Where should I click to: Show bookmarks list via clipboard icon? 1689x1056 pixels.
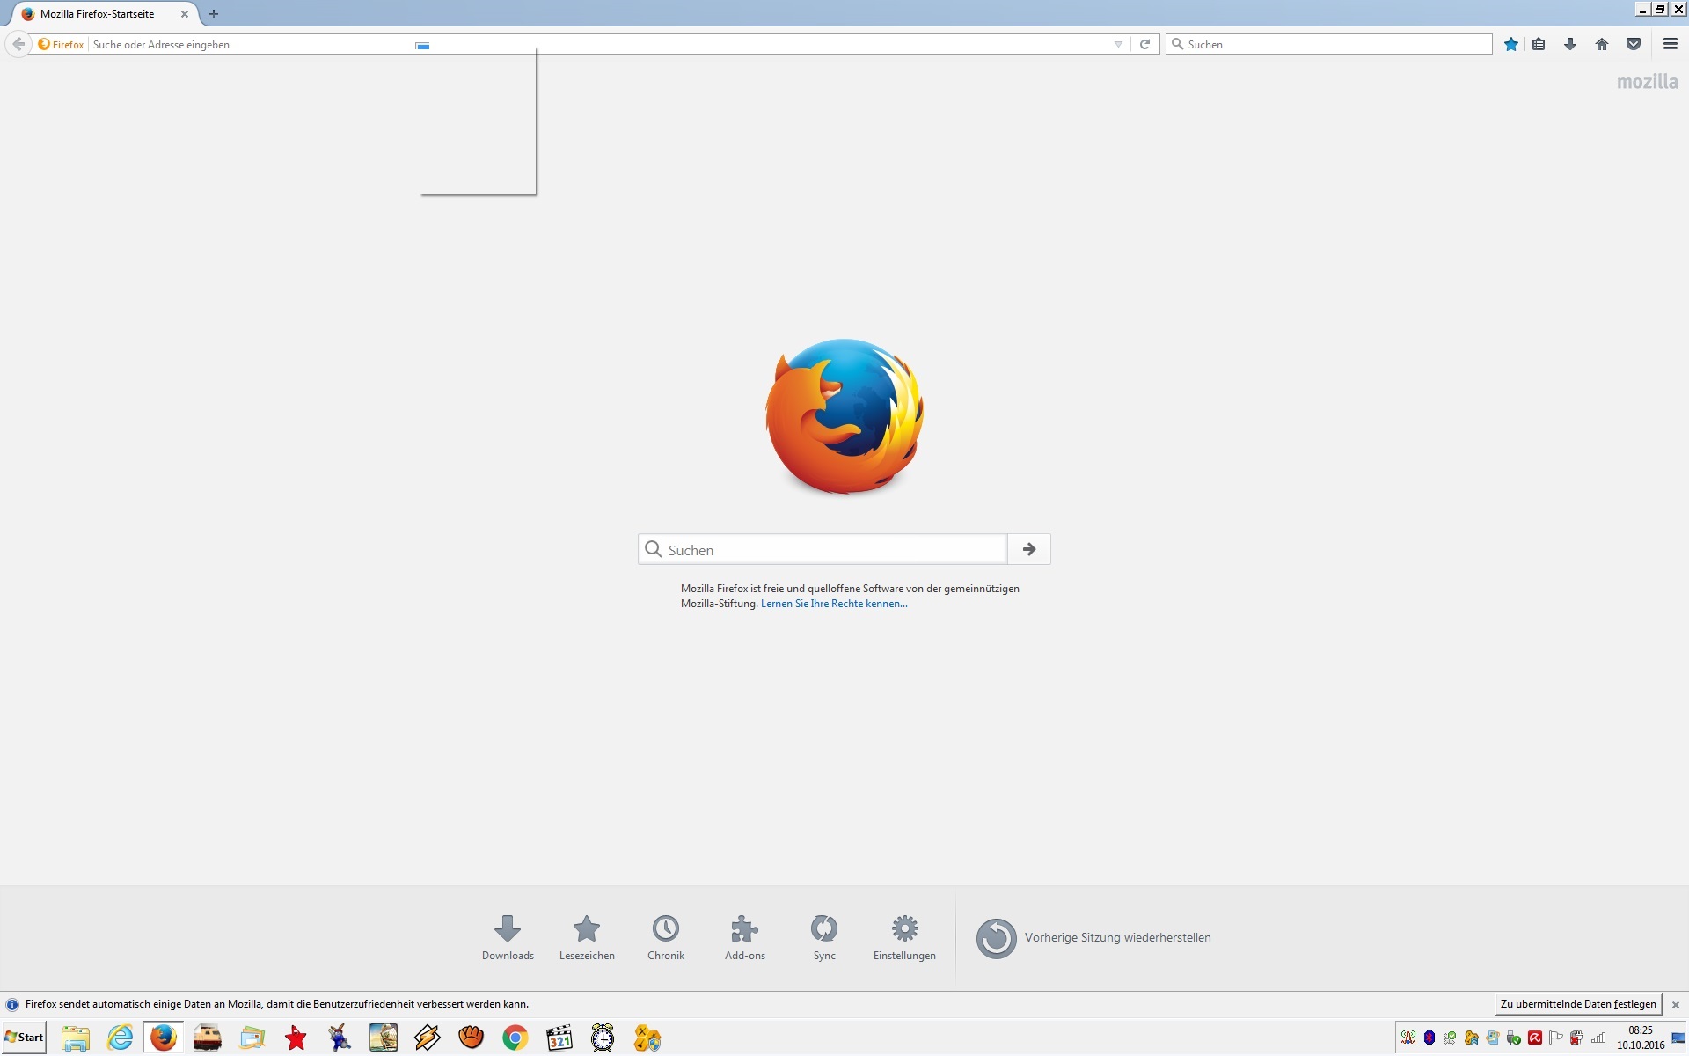pos(1539,44)
